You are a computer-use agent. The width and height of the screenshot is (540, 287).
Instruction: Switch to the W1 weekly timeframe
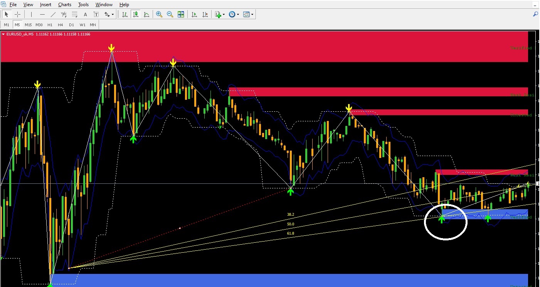82,25
